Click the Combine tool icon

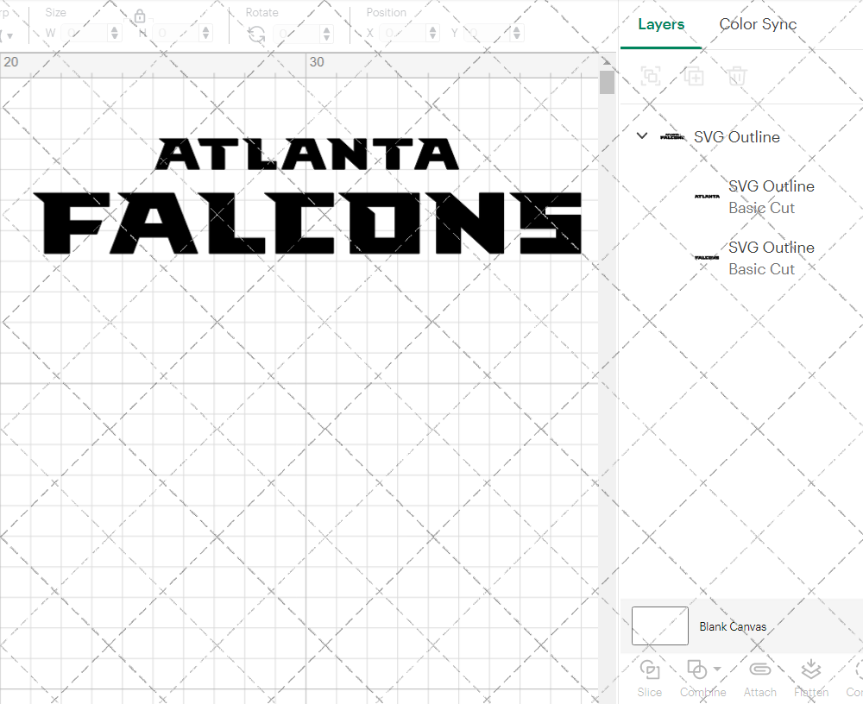(x=697, y=669)
